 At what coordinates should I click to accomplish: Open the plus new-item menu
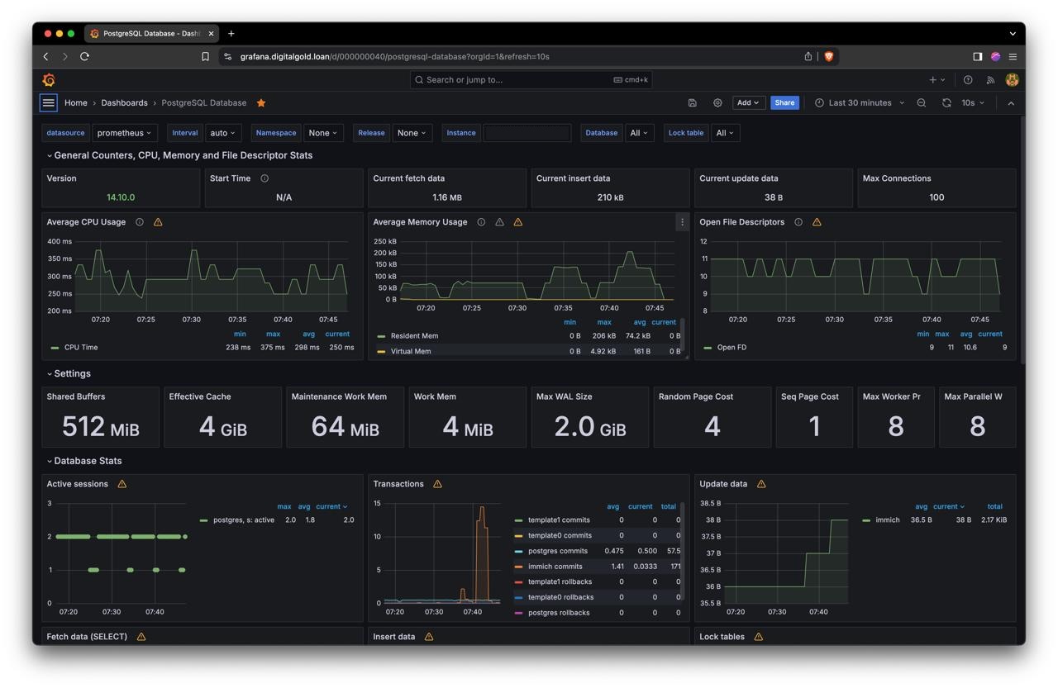click(x=936, y=80)
